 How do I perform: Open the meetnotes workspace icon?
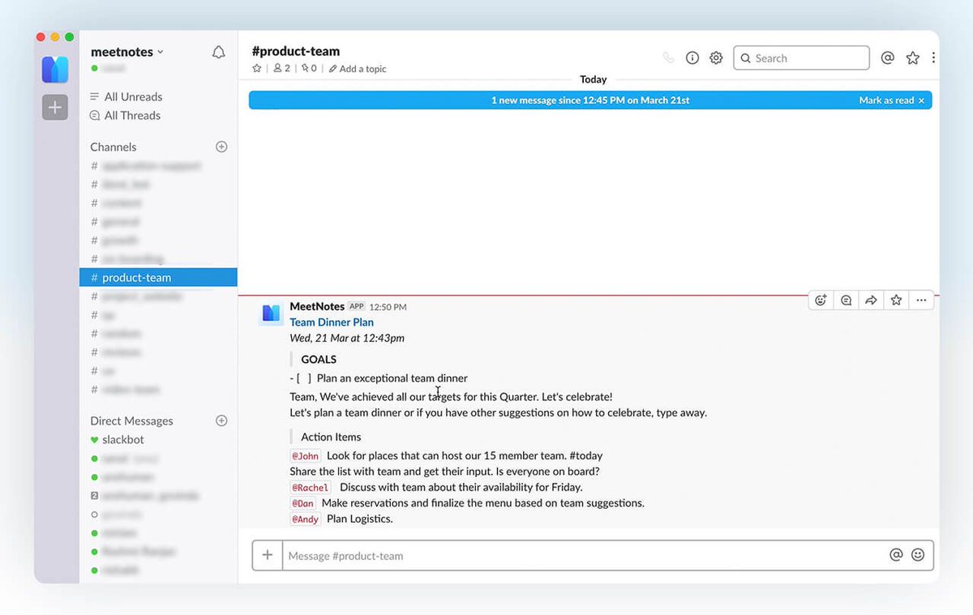coord(55,70)
